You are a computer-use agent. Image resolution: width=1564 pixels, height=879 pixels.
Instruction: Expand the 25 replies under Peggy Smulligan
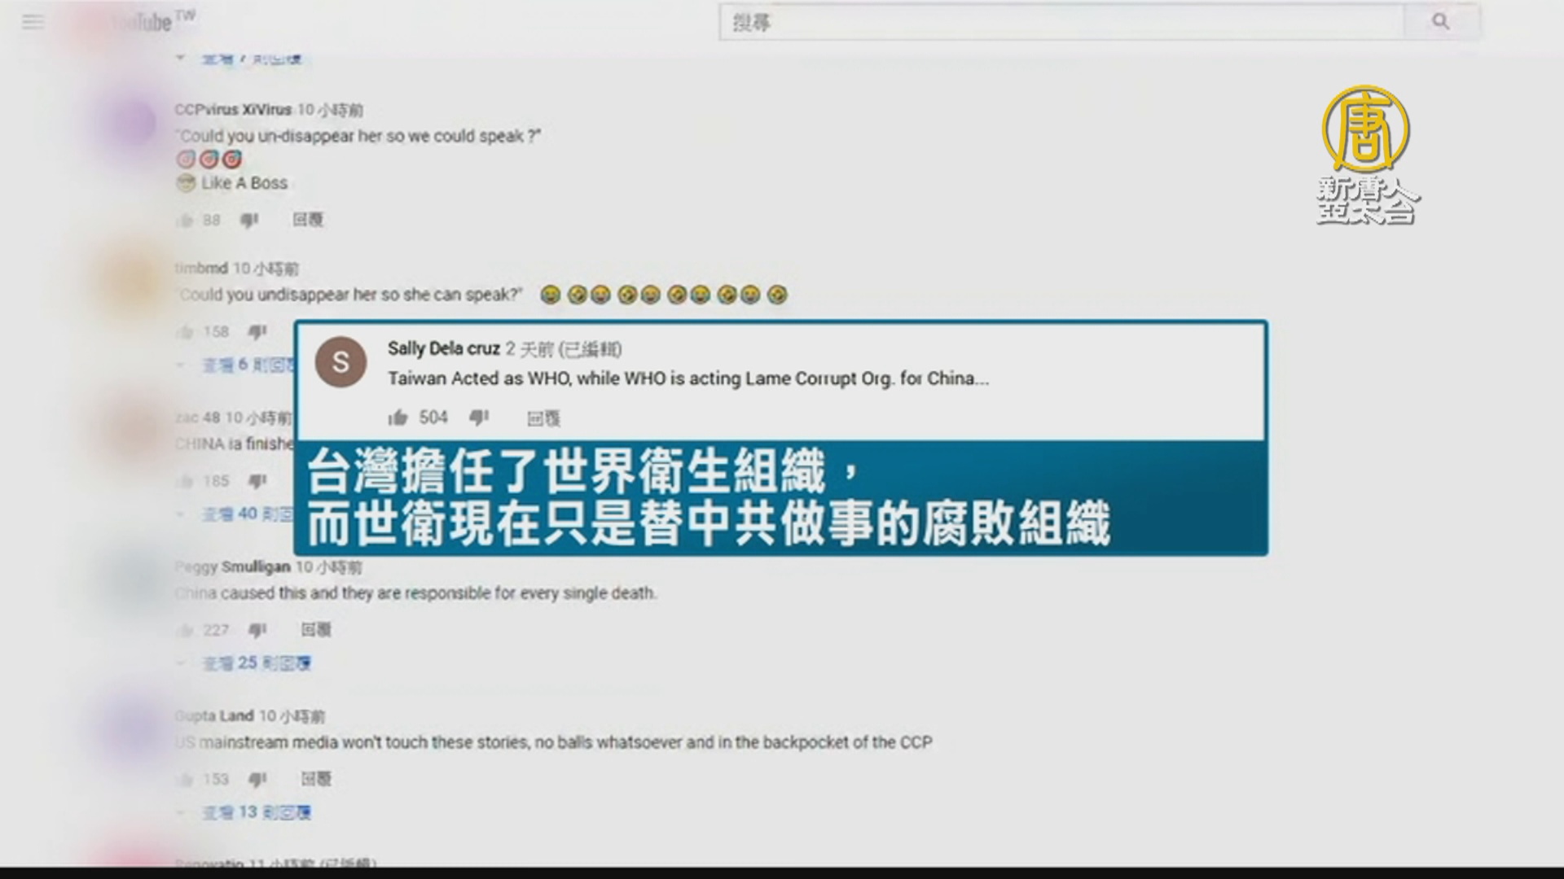click(x=256, y=663)
